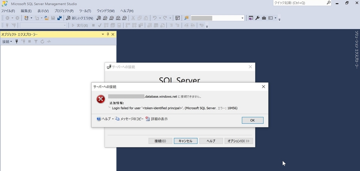
Task: Open the command window icon dropdown arrow
Action: click(x=275, y=18)
